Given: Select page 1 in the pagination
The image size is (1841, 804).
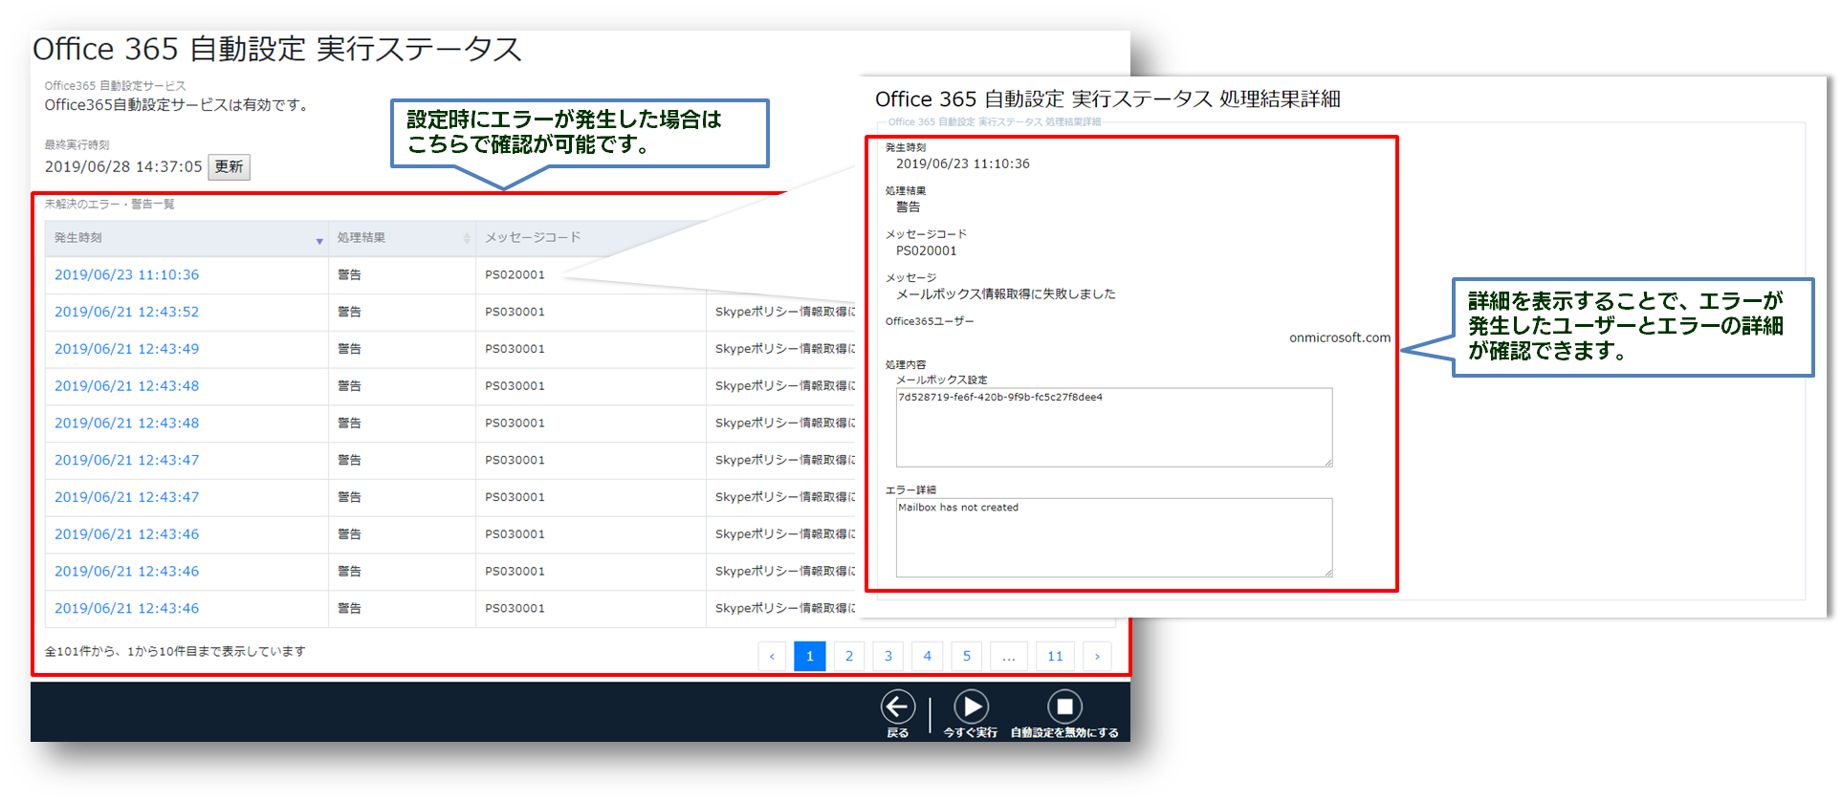Looking at the screenshot, I should tap(810, 656).
